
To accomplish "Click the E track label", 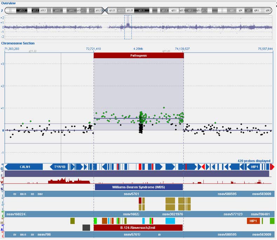I will (2, 175).
